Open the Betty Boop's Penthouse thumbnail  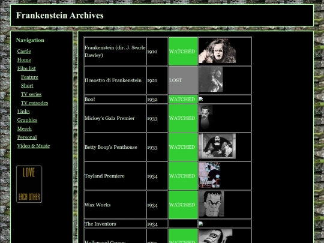point(217,146)
